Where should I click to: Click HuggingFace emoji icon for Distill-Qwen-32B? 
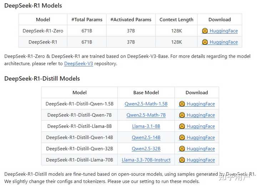tap(182, 149)
